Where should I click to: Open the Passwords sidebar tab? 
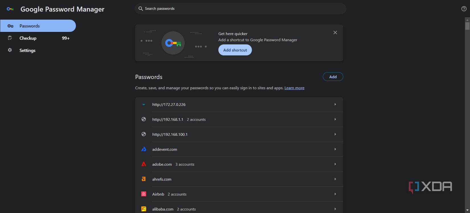pyautogui.click(x=38, y=26)
